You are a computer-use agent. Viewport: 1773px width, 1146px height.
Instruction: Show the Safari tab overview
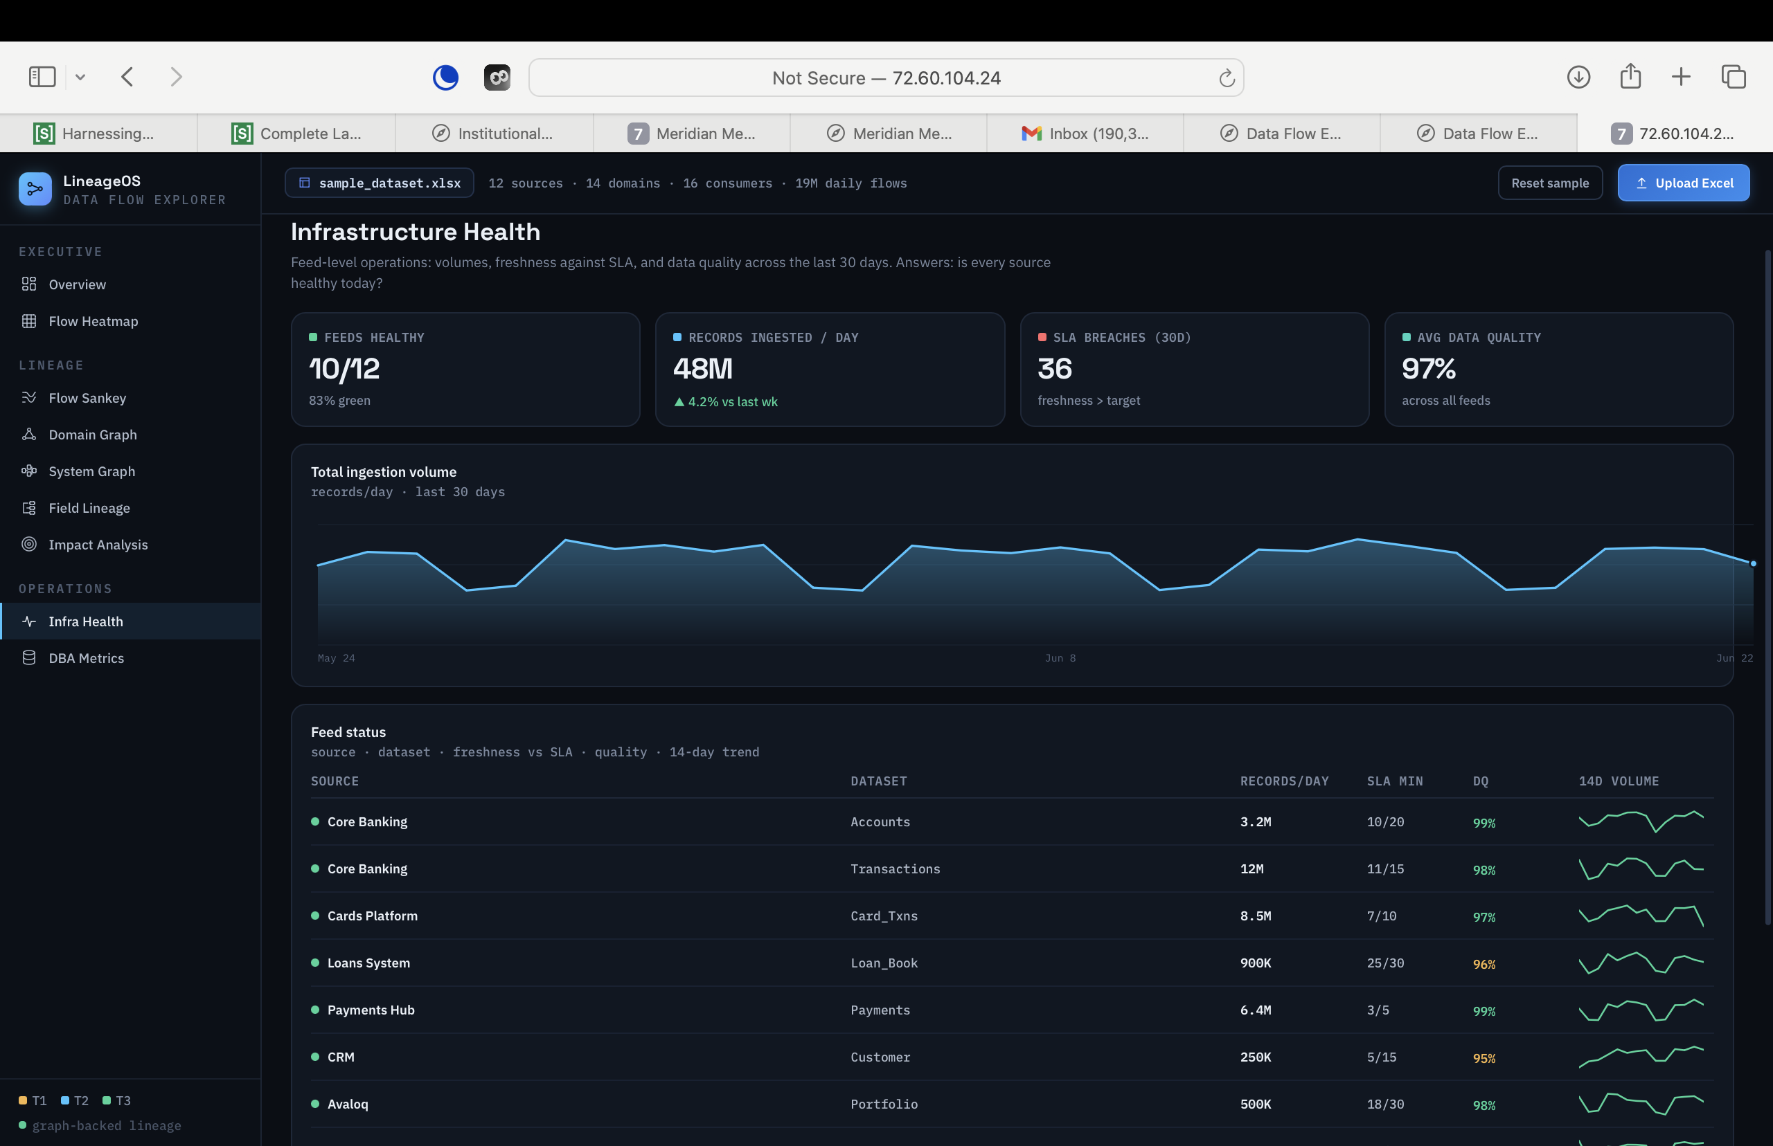coord(1734,77)
